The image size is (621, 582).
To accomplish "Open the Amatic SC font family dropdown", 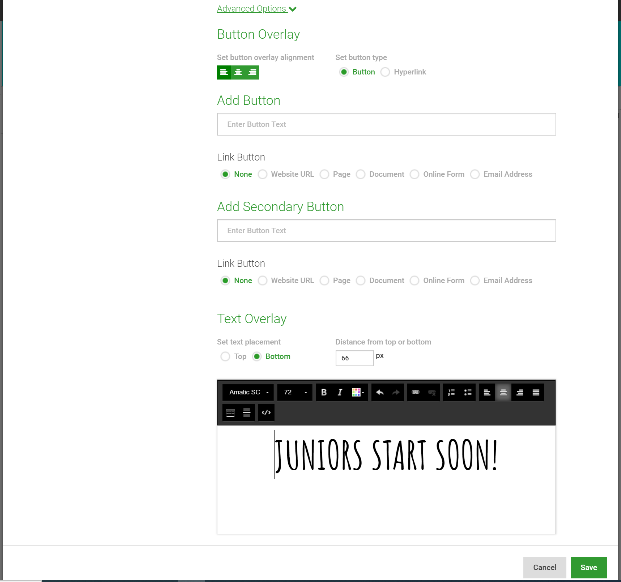I will coord(248,392).
